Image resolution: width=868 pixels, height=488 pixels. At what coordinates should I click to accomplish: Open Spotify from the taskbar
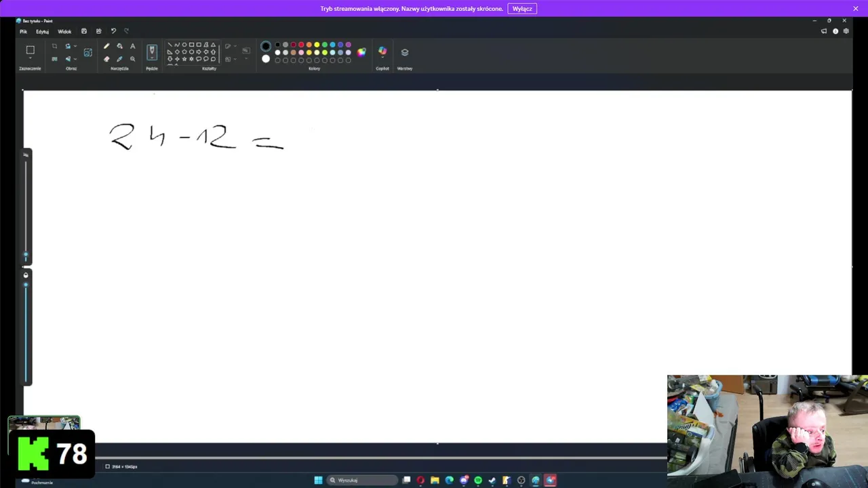tap(478, 480)
